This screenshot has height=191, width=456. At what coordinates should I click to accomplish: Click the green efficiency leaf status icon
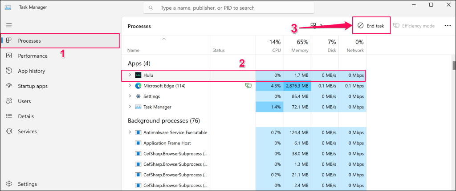pyautogui.click(x=248, y=86)
